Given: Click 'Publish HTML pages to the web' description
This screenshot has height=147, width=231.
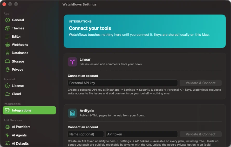Looking at the screenshot, I should 112,116.
